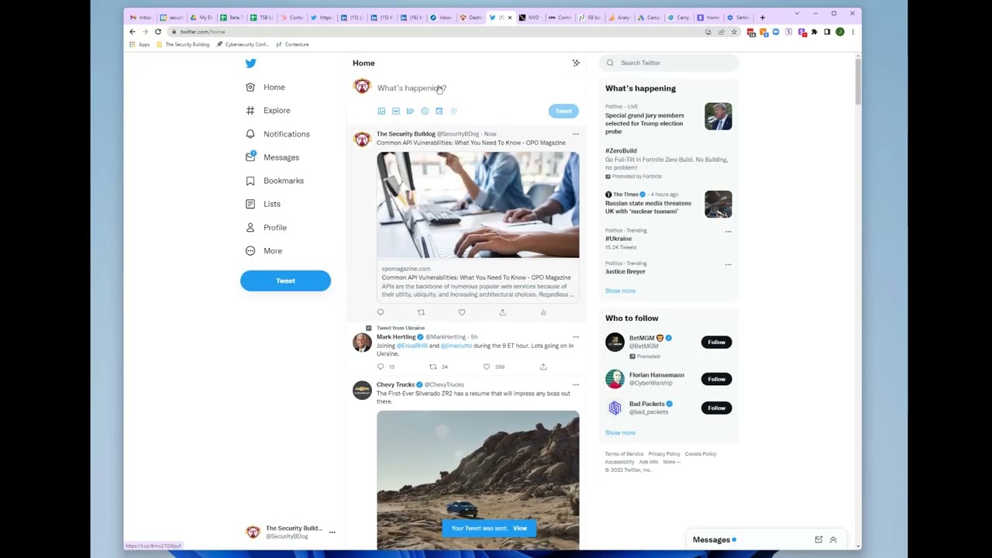
Task: Reply to Mark Hertling's tweet
Action: [x=381, y=367]
